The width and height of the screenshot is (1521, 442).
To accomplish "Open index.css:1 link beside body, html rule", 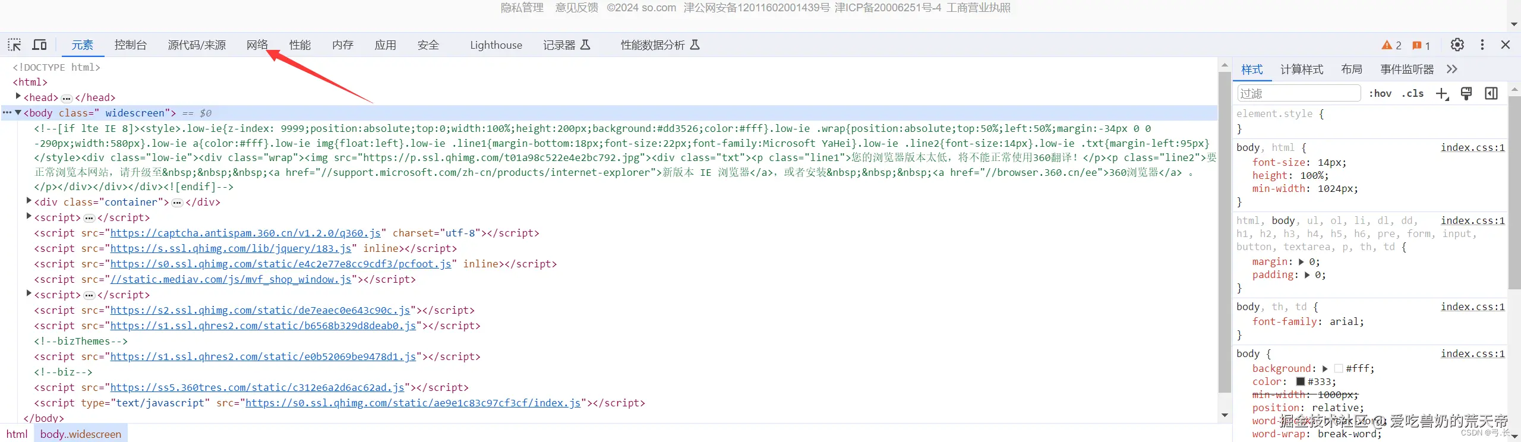I will pyautogui.click(x=1473, y=147).
